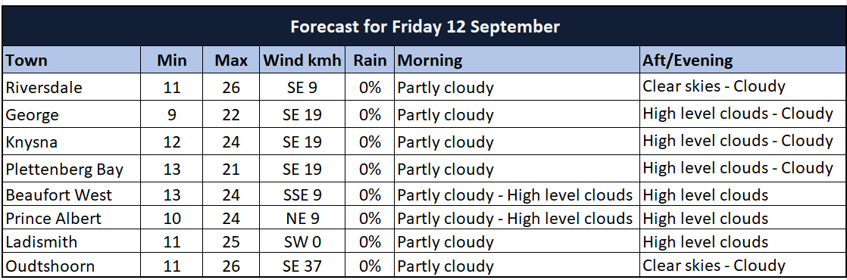Click the Beaufort West cell
The width and height of the screenshot is (847, 280).
70,194
